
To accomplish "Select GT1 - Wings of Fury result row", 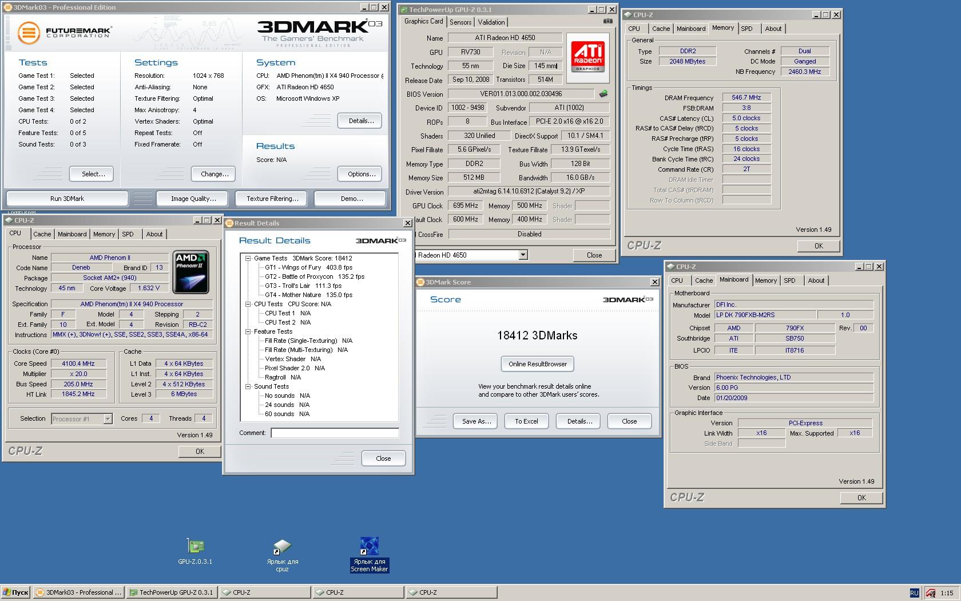I will coord(308,267).
